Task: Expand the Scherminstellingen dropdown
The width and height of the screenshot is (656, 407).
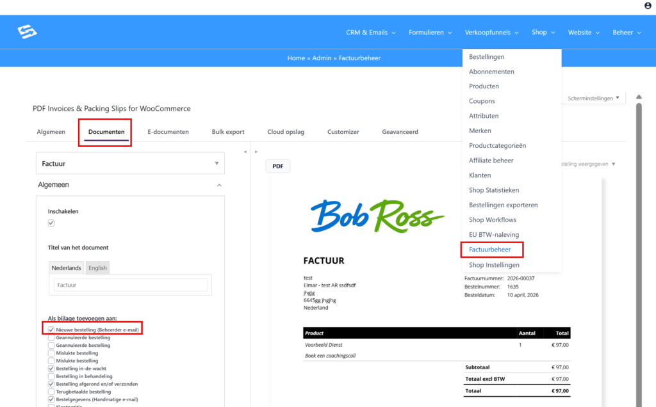Action: click(594, 98)
